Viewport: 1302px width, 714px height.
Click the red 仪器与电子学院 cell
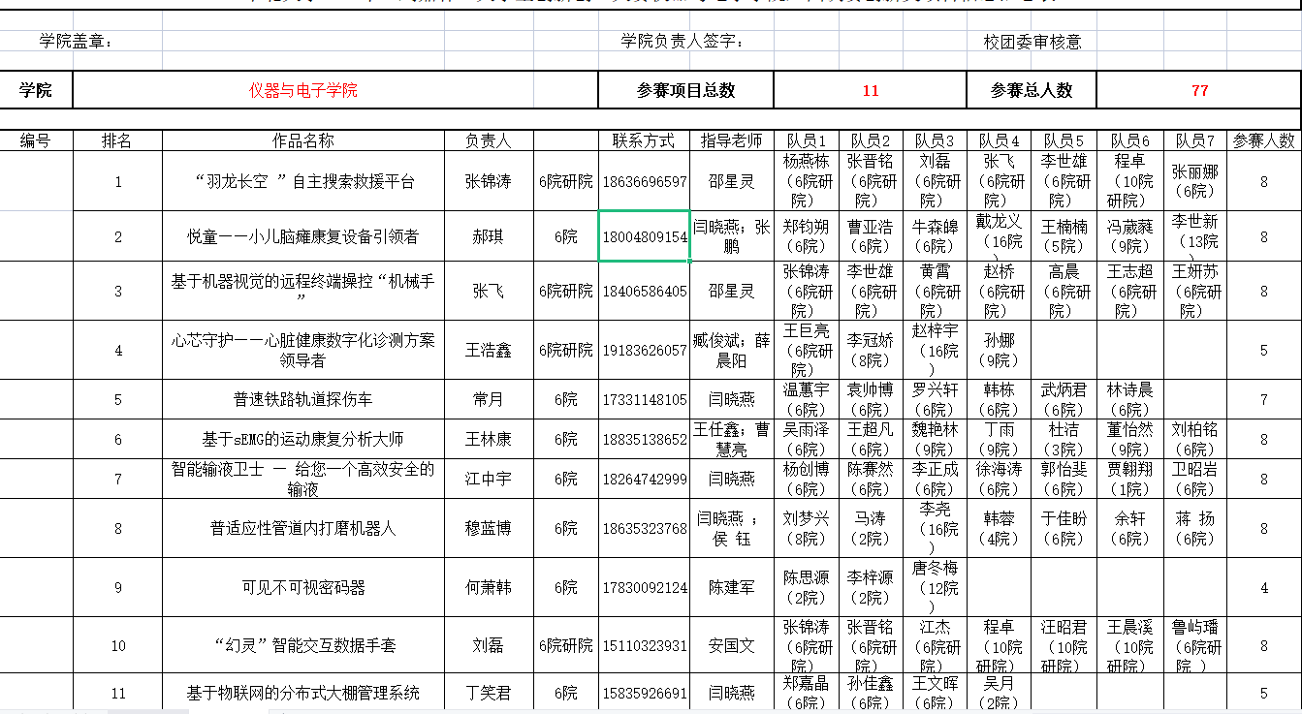click(302, 90)
